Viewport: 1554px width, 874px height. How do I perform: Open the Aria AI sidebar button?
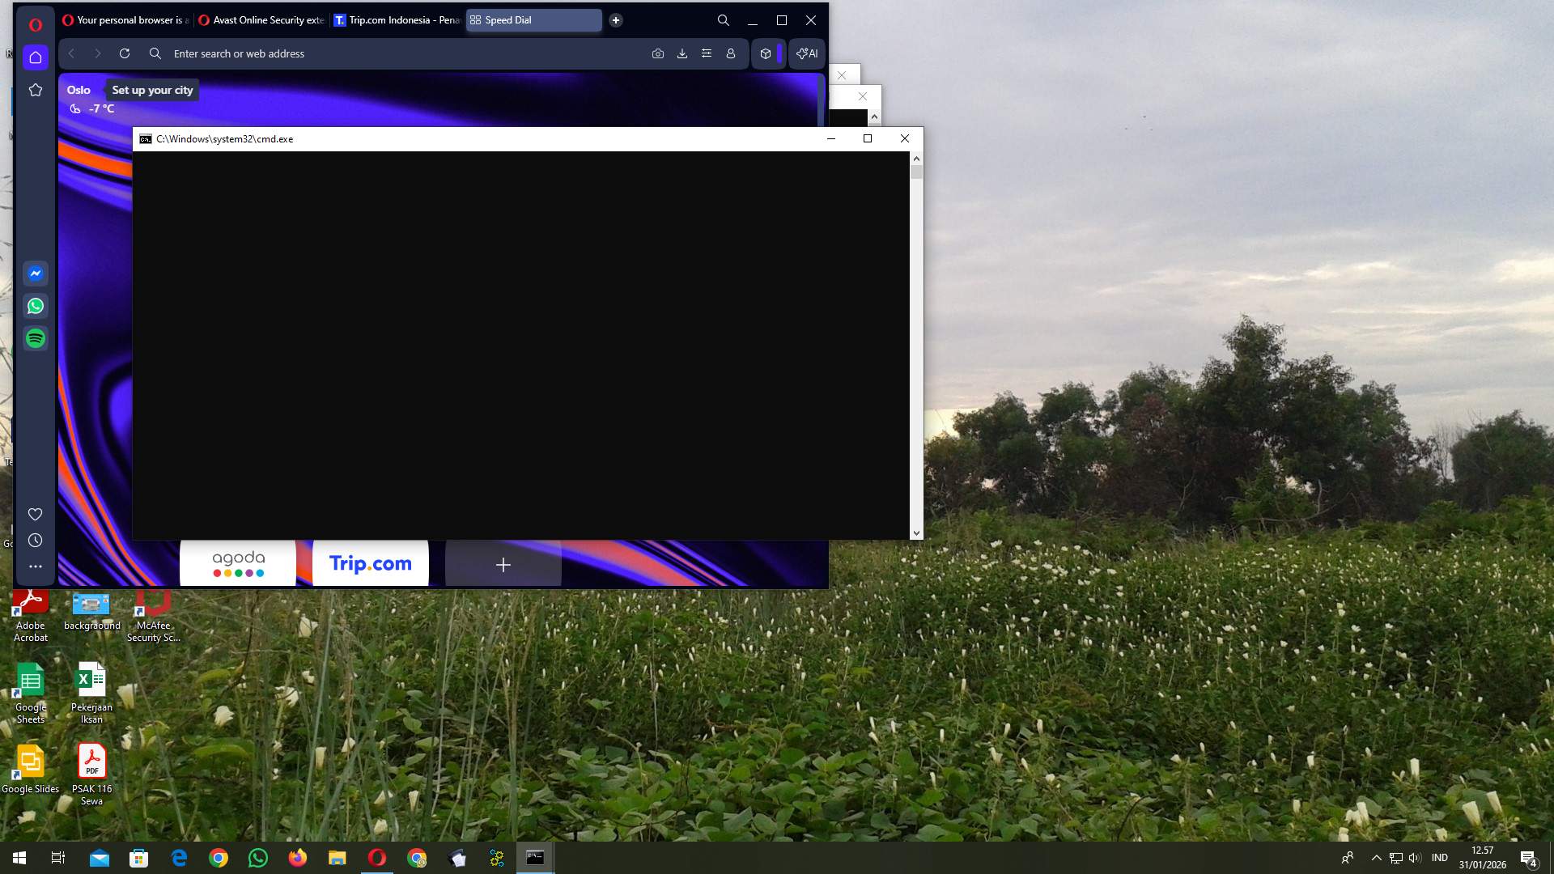tap(807, 53)
